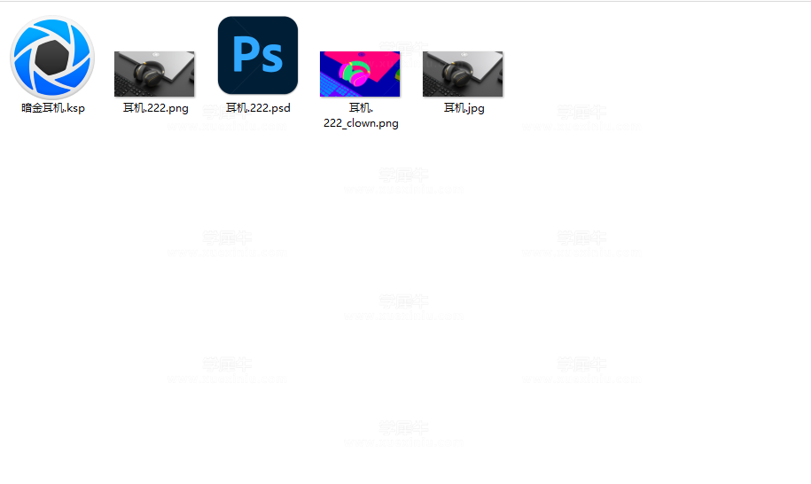Screen dimensions: 811x484
Task: Select the colorful 222_clown.png thumbnail
Action: 360,74
